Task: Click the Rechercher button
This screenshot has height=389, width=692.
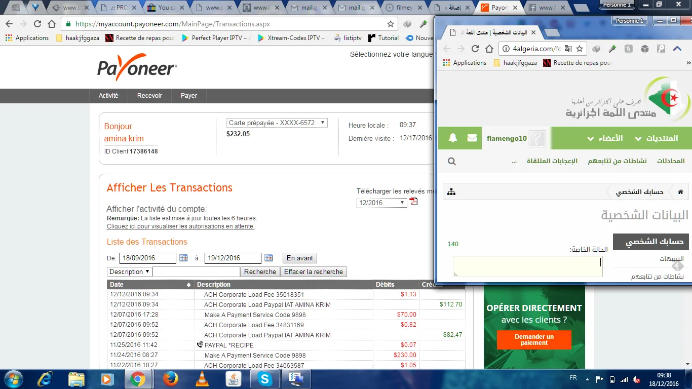Action: click(260, 272)
